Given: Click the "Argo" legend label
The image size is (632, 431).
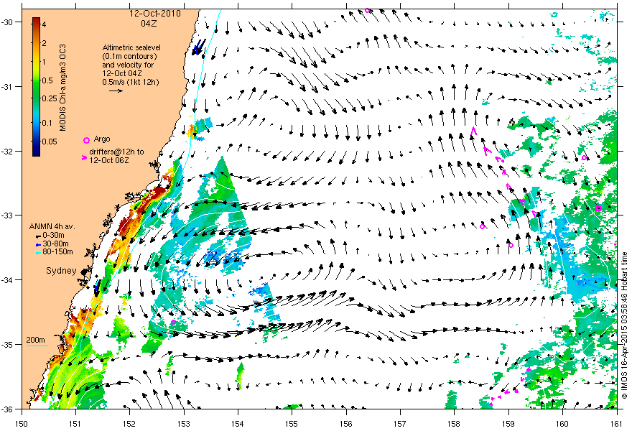Looking at the screenshot, I should 101,139.
